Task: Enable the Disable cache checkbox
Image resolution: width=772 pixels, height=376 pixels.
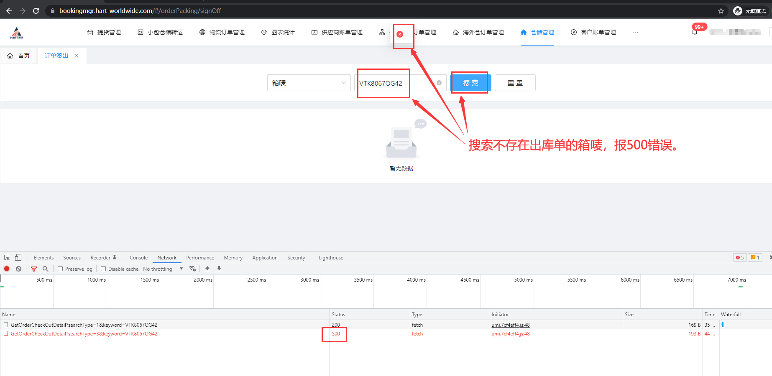Action: [x=103, y=269]
